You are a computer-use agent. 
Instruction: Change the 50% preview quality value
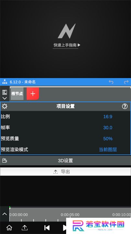click(x=108, y=139)
